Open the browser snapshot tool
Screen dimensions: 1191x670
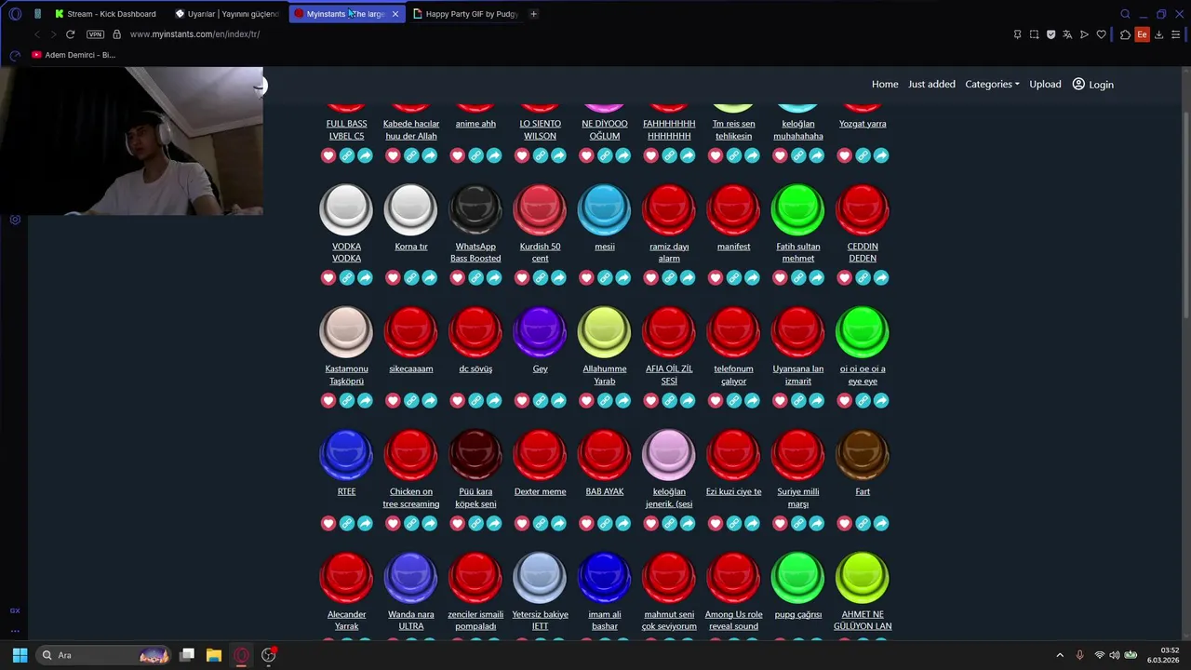(x=1034, y=34)
